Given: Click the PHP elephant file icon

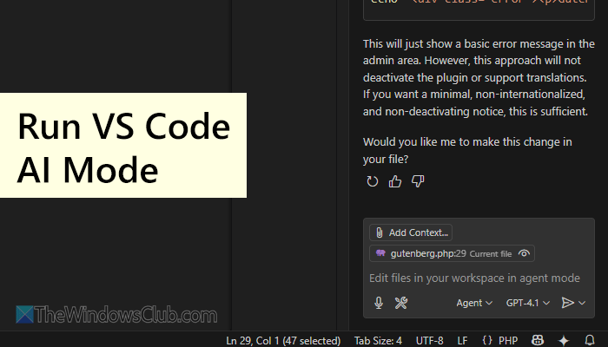Looking at the screenshot, I should [x=380, y=253].
